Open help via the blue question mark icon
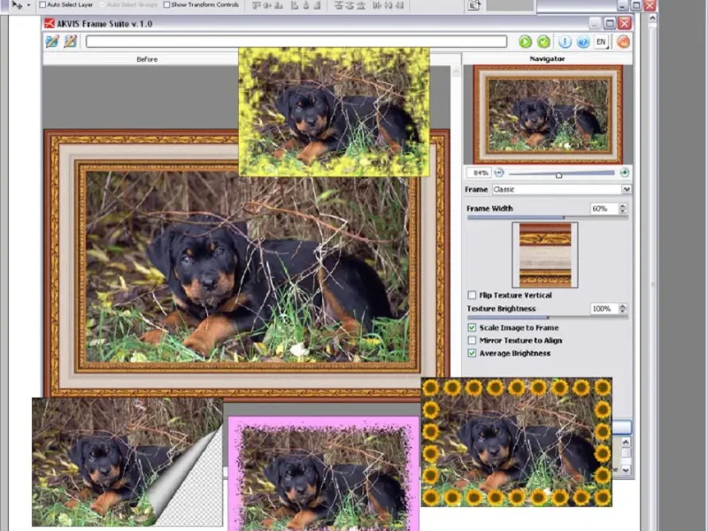708x531 pixels. click(583, 42)
